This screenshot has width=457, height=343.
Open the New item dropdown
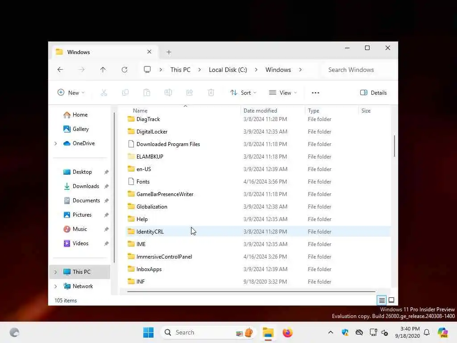(x=71, y=93)
